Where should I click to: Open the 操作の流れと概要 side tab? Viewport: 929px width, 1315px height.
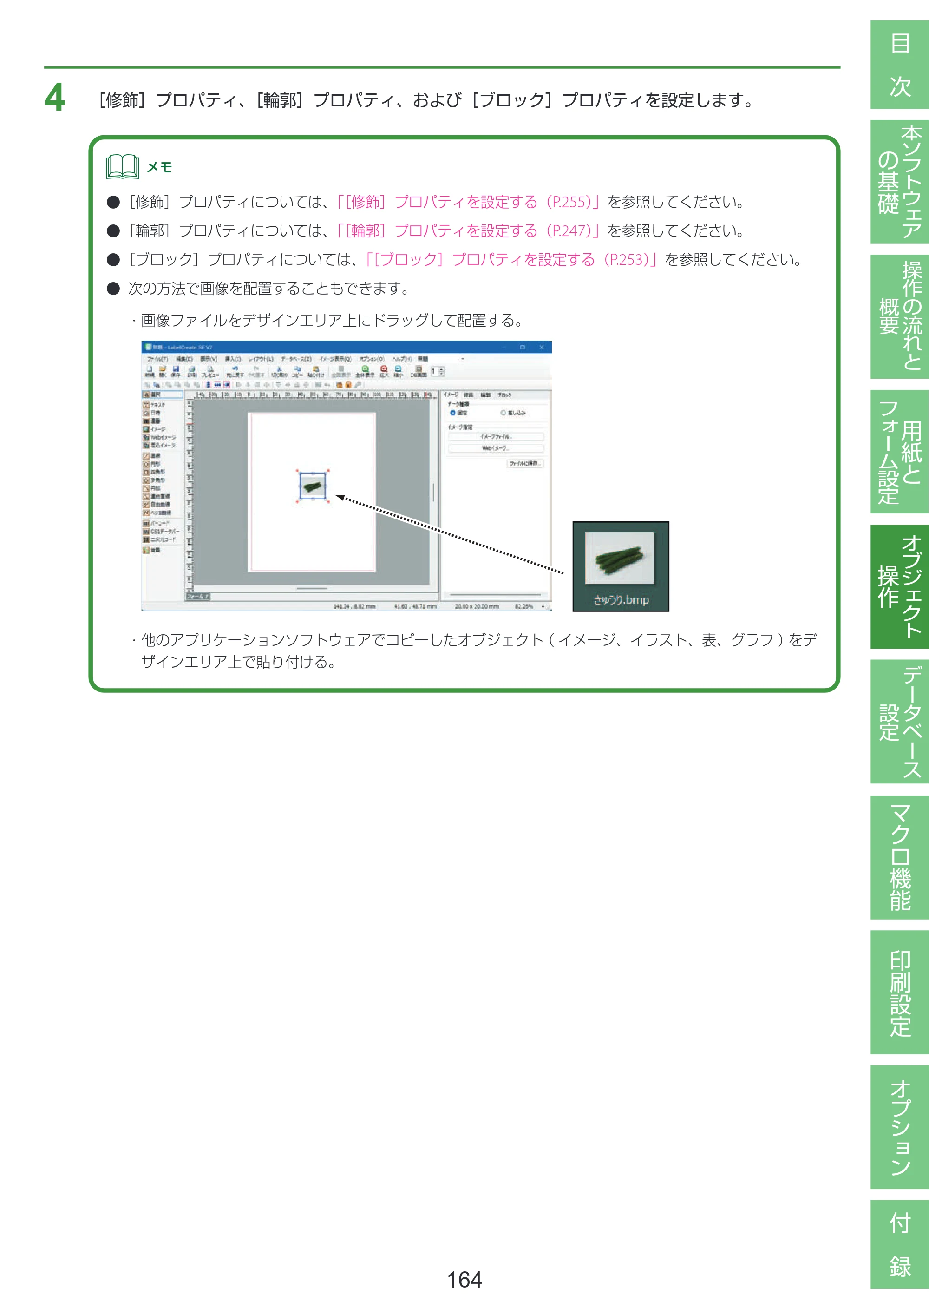coord(899,317)
